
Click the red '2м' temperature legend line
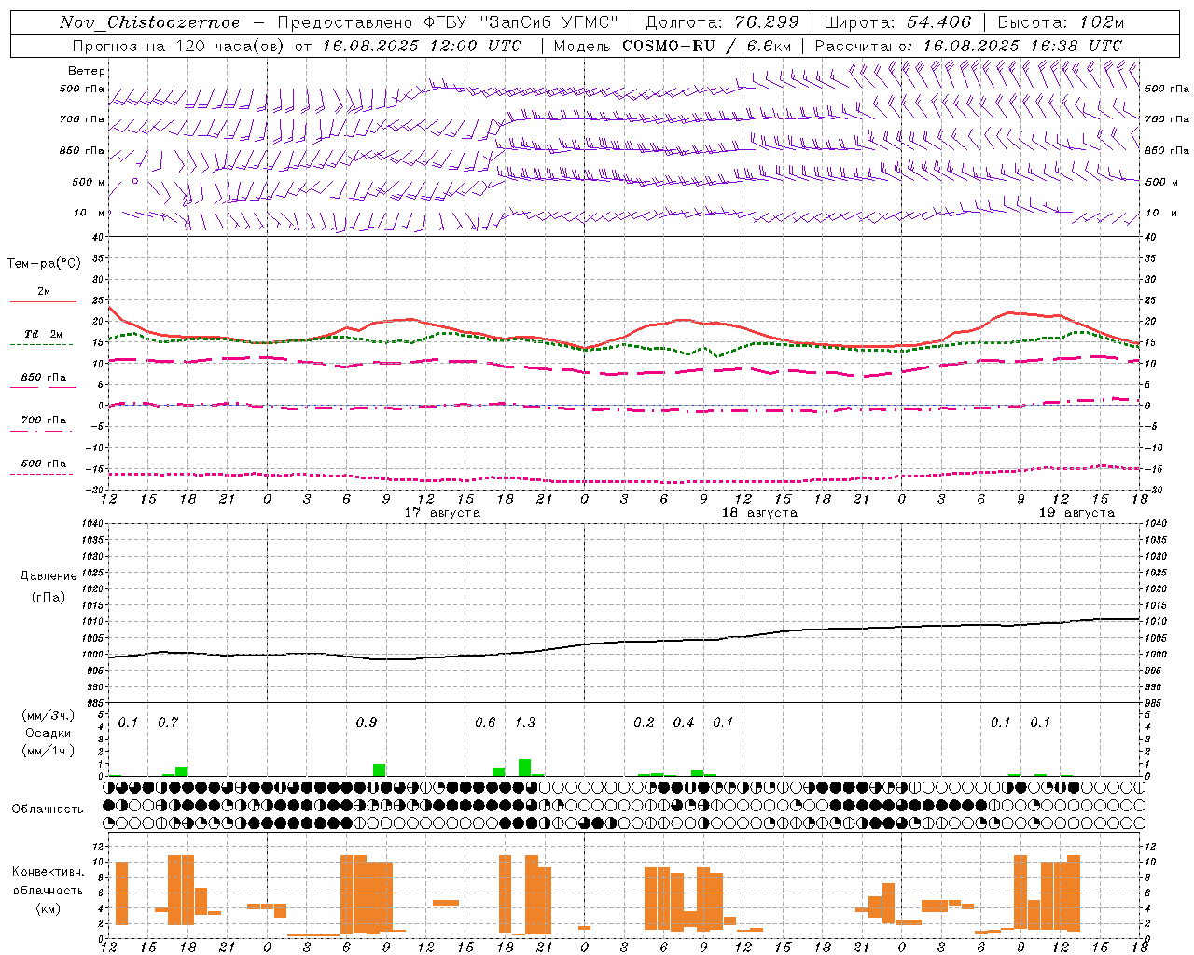point(43,302)
